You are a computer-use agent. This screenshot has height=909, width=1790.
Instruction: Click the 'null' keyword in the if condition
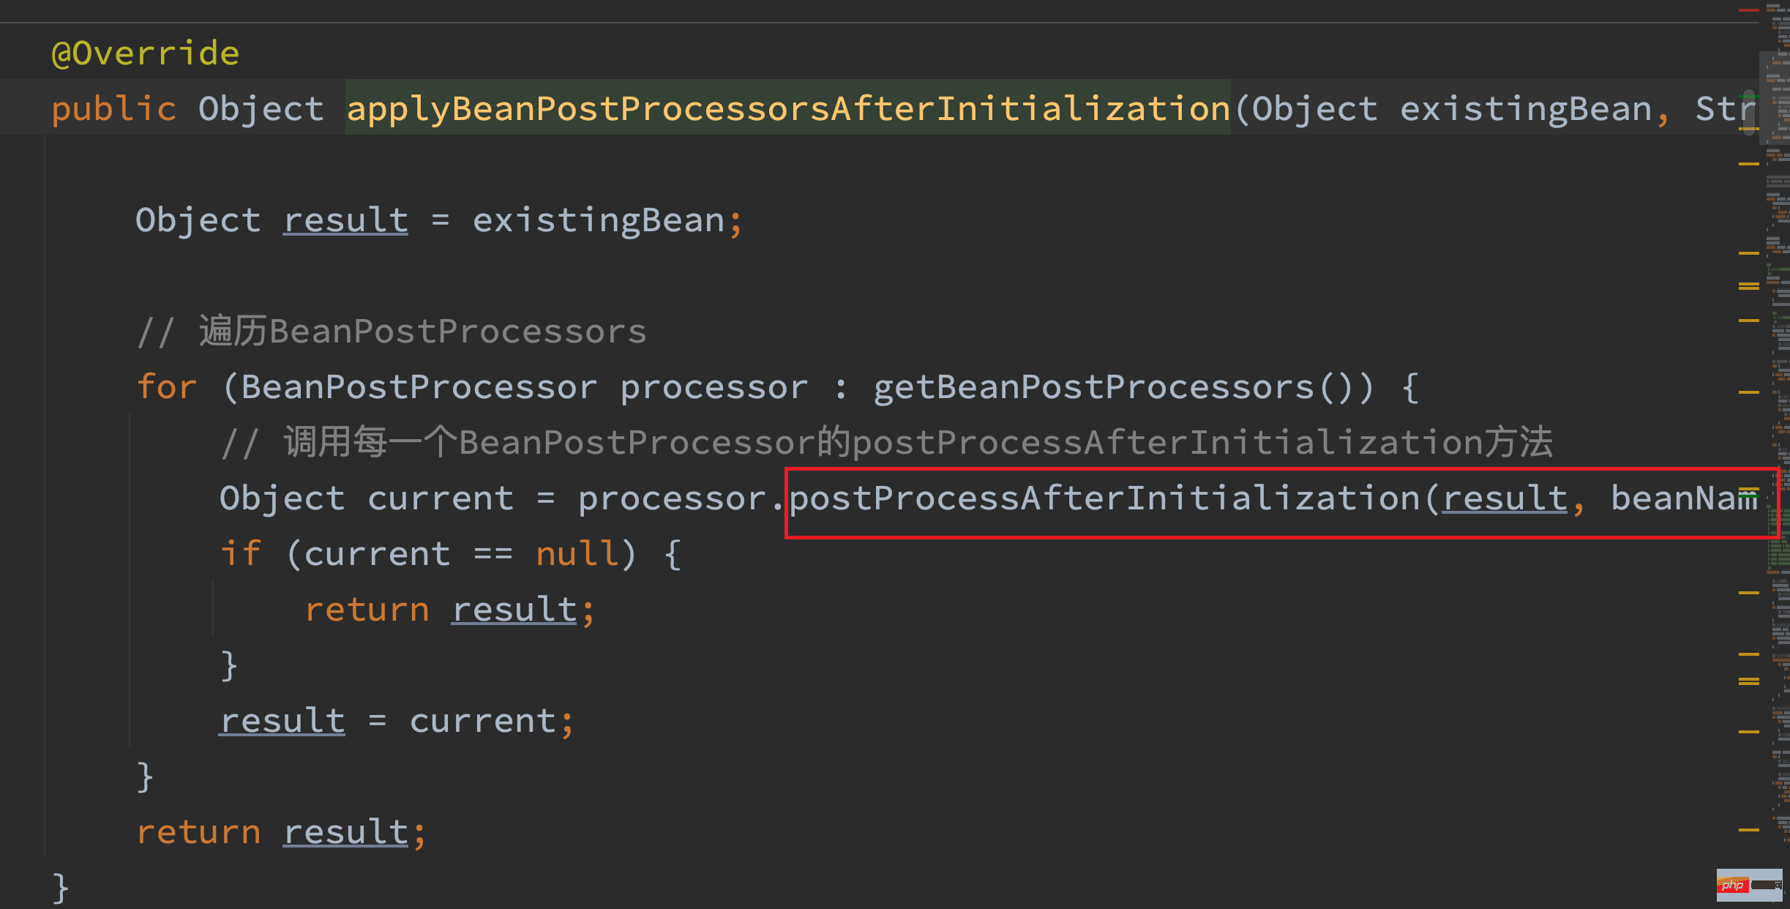[577, 554]
